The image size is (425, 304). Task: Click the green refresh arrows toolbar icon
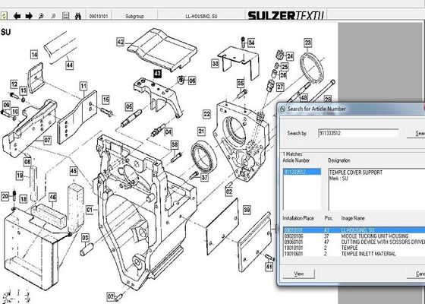tap(4, 16)
